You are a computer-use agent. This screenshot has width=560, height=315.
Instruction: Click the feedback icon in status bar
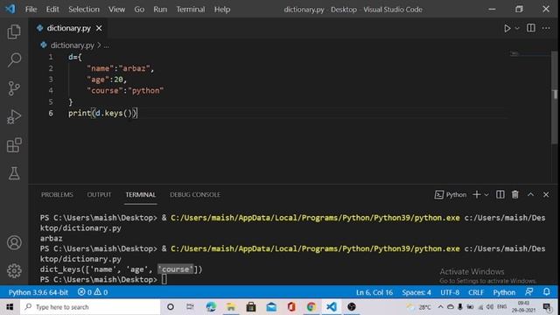(x=529, y=292)
